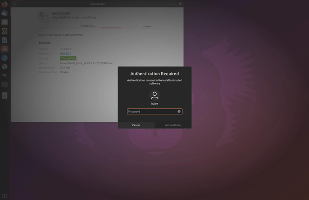The height and width of the screenshot is (200, 309).
Task: Open the Help icon in dock
Action: [x=5, y=58]
